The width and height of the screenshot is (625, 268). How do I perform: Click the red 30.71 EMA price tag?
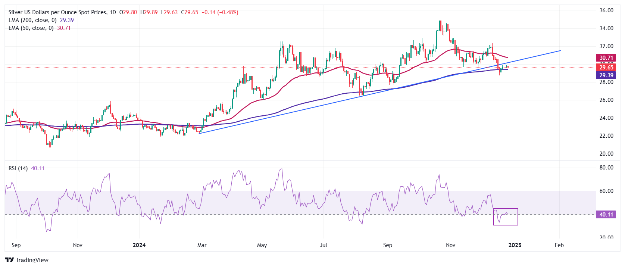point(606,58)
